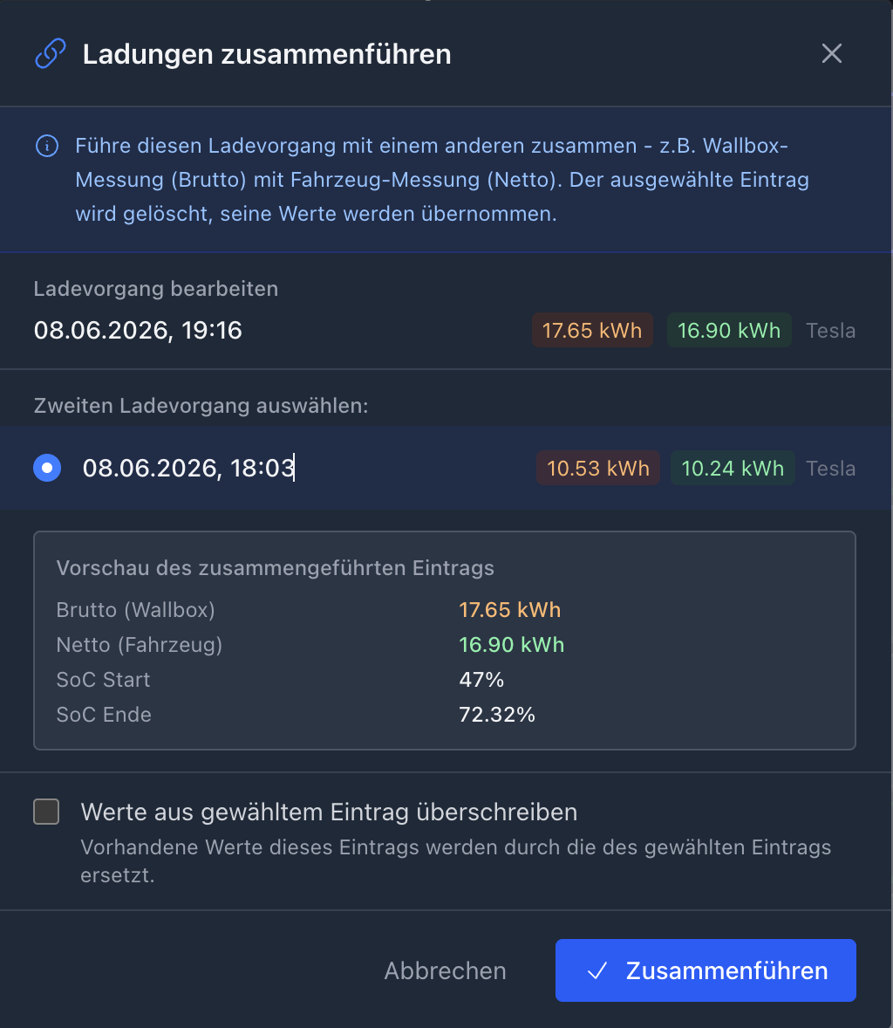Click the chain link icon beside the title
Viewport: 893px width, 1028px height.
point(51,54)
